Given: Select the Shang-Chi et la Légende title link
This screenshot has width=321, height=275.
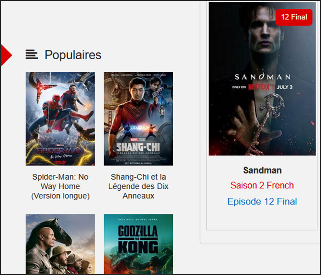Looking at the screenshot, I should click(138, 186).
